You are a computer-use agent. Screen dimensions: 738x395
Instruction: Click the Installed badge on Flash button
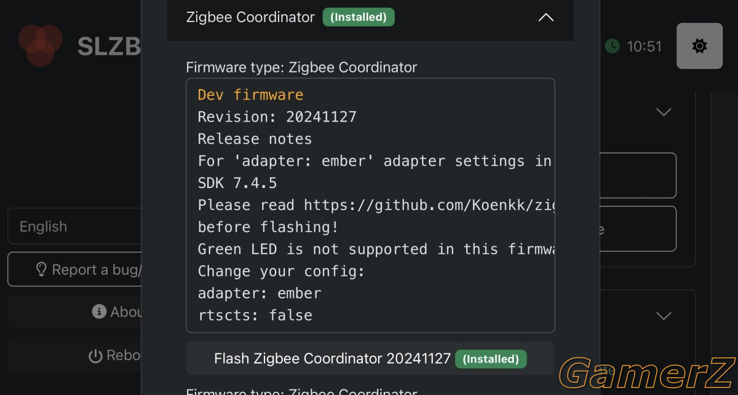point(491,359)
